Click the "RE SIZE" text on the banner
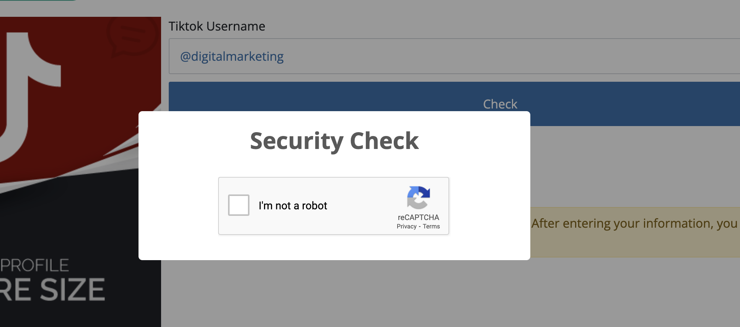This screenshot has height=327, width=740. click(x=52, y=290)
